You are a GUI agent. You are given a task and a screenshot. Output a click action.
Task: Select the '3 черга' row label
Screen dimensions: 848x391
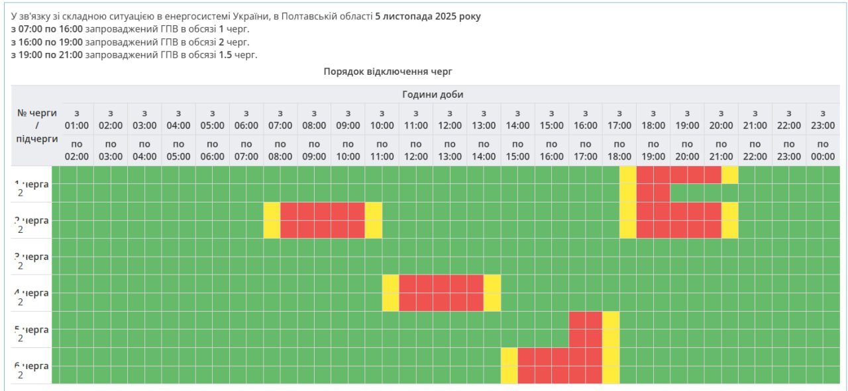tap(36, 257)
